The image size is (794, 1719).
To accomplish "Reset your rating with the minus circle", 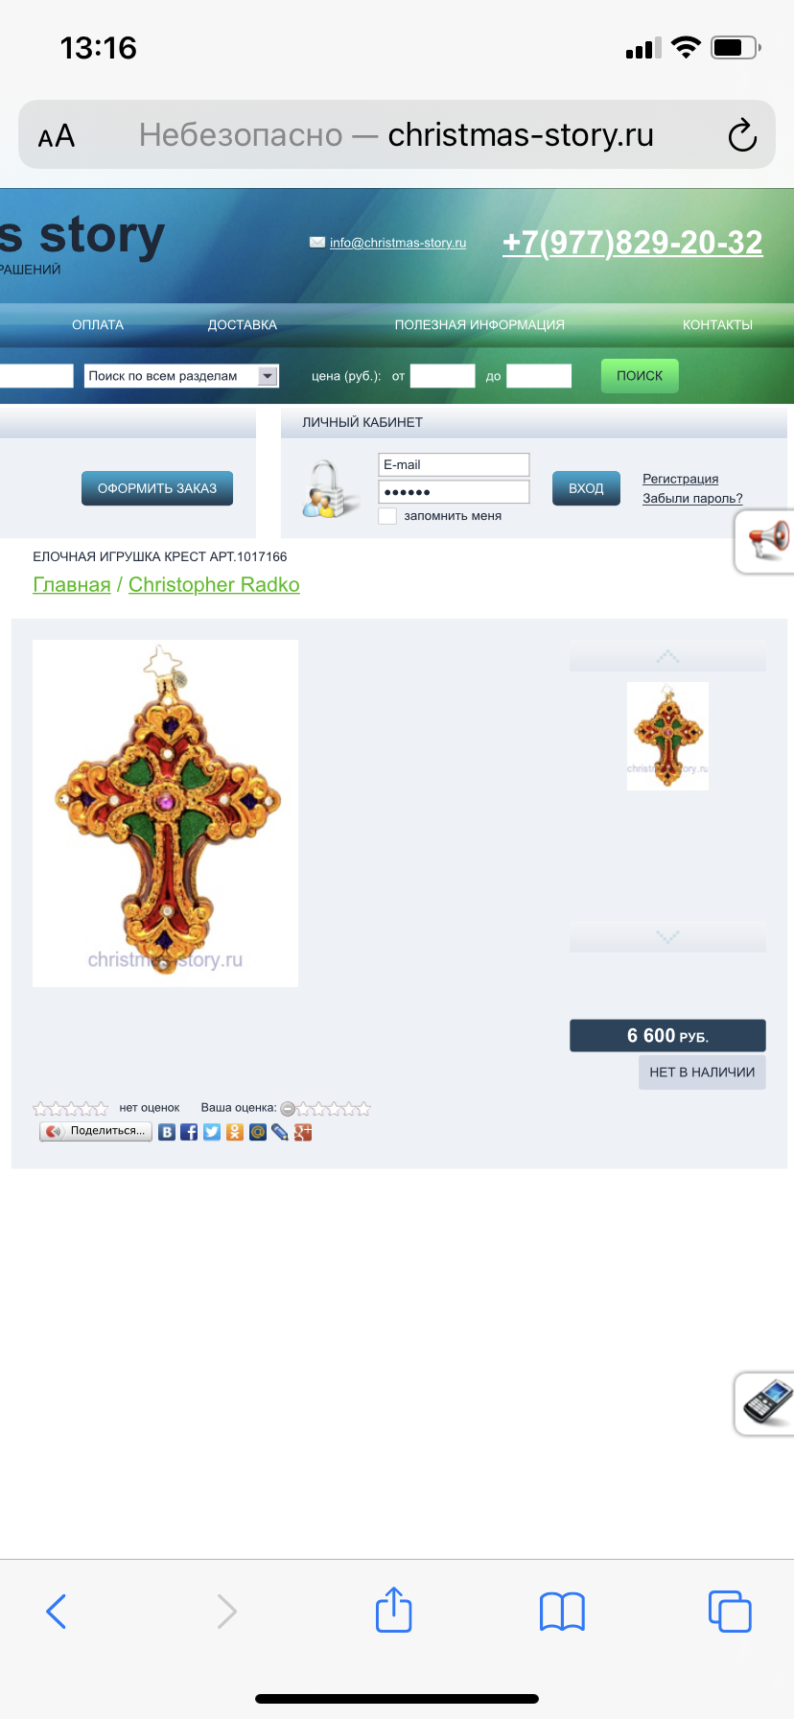I will pos(288,1109).
